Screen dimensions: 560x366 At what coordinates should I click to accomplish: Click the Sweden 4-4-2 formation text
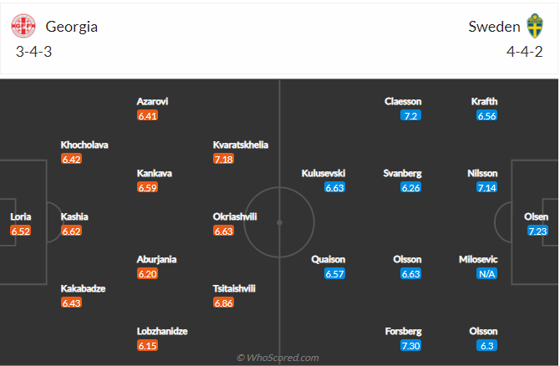[x=525, y=52]
